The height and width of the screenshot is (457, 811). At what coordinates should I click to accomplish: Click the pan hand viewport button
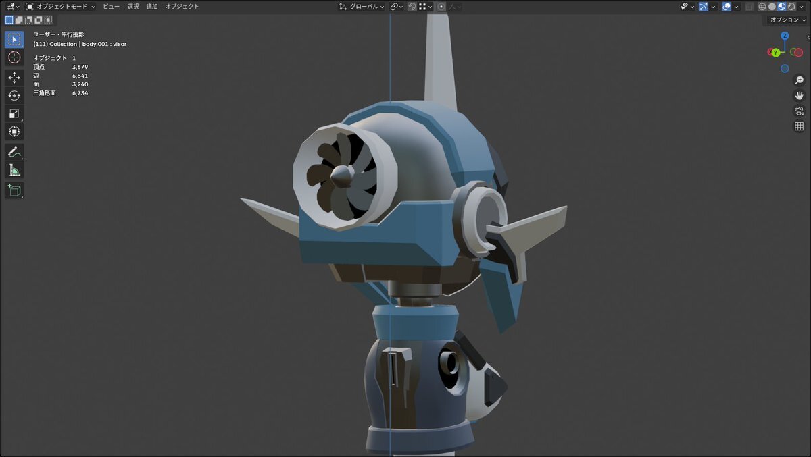[x=799, y=96]
